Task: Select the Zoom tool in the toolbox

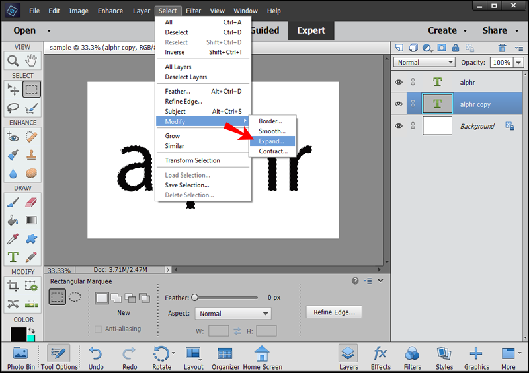Action: (x=13, y=61)
